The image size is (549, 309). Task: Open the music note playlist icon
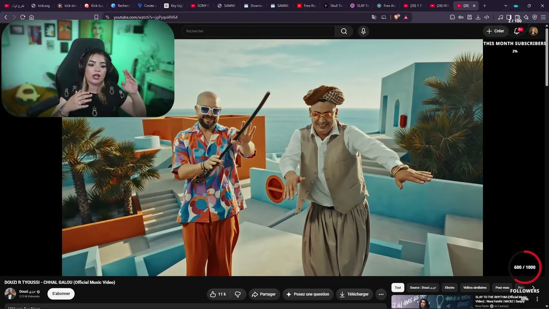pyautogui.click(x=501, y=17)
